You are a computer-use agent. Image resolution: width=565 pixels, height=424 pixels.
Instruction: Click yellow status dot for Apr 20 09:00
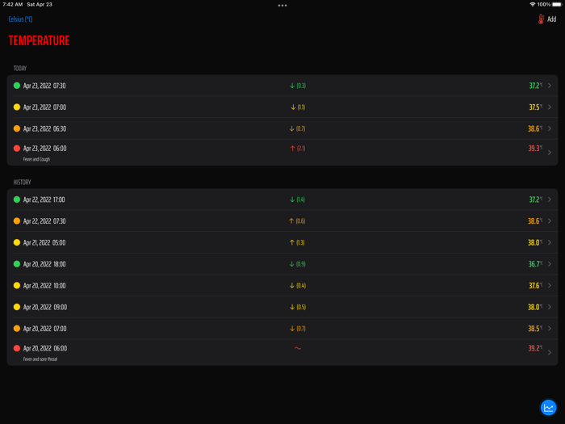pyautogui.click(x=17, y=307)
